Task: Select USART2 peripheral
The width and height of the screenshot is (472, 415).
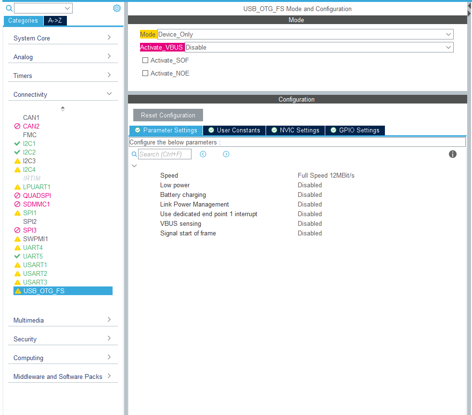Action: (x=35, y=273)
